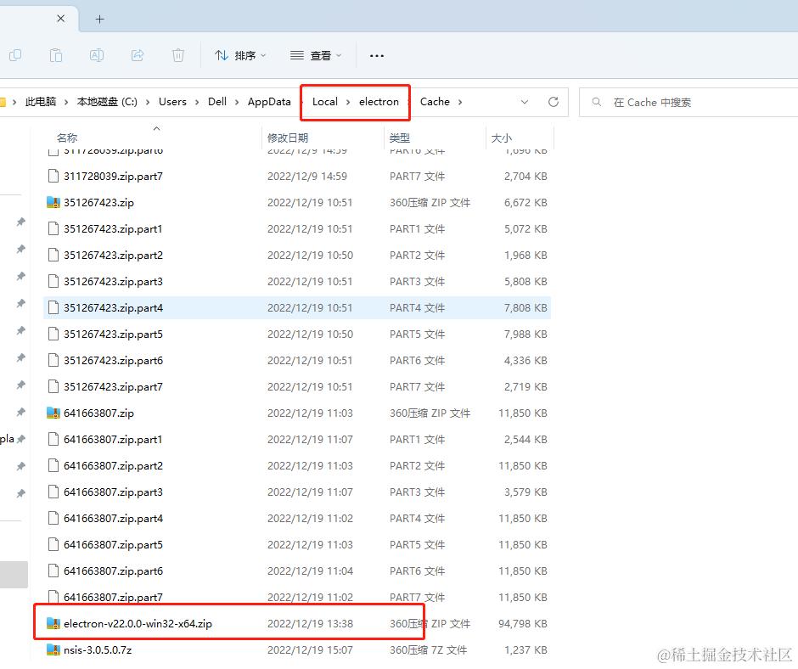Click the sort arrows icon beside 排序

point(222,55)
